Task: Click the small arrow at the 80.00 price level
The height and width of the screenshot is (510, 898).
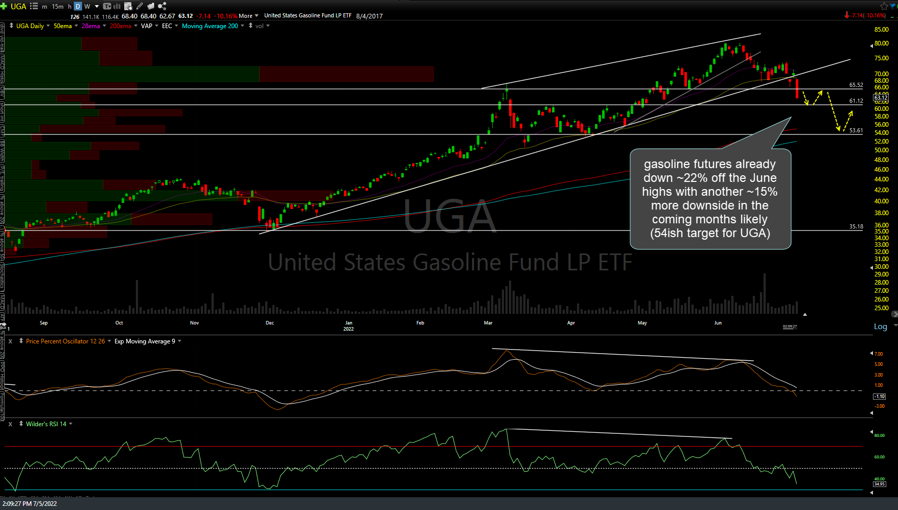Action: click(871, 46)
